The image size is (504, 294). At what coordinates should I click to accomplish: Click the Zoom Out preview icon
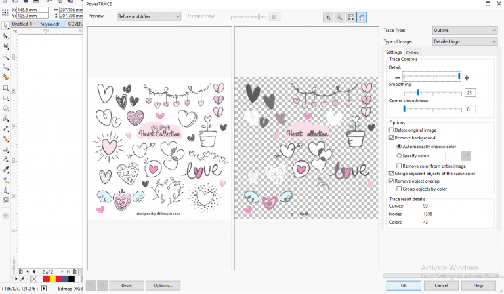[339, 17]
